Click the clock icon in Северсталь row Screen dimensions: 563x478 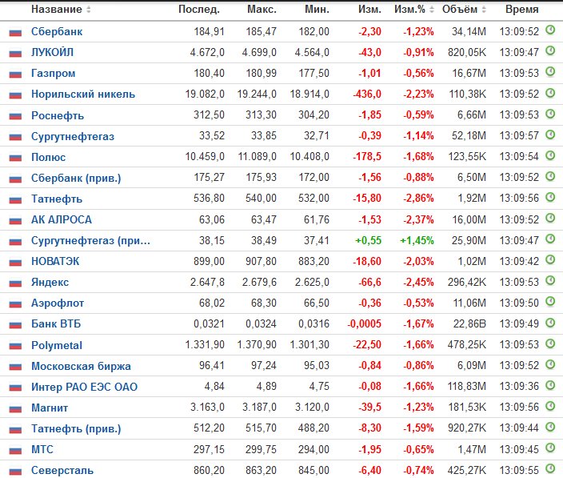tap(550, 468)
